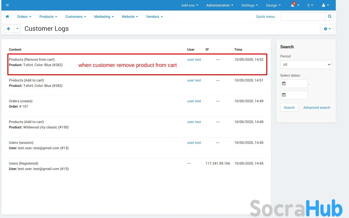
Task: Click the Quick menu link
Action: [265, 17]
